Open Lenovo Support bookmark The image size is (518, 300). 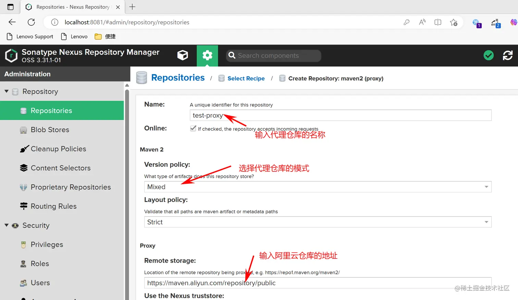(x=30, y=36)
